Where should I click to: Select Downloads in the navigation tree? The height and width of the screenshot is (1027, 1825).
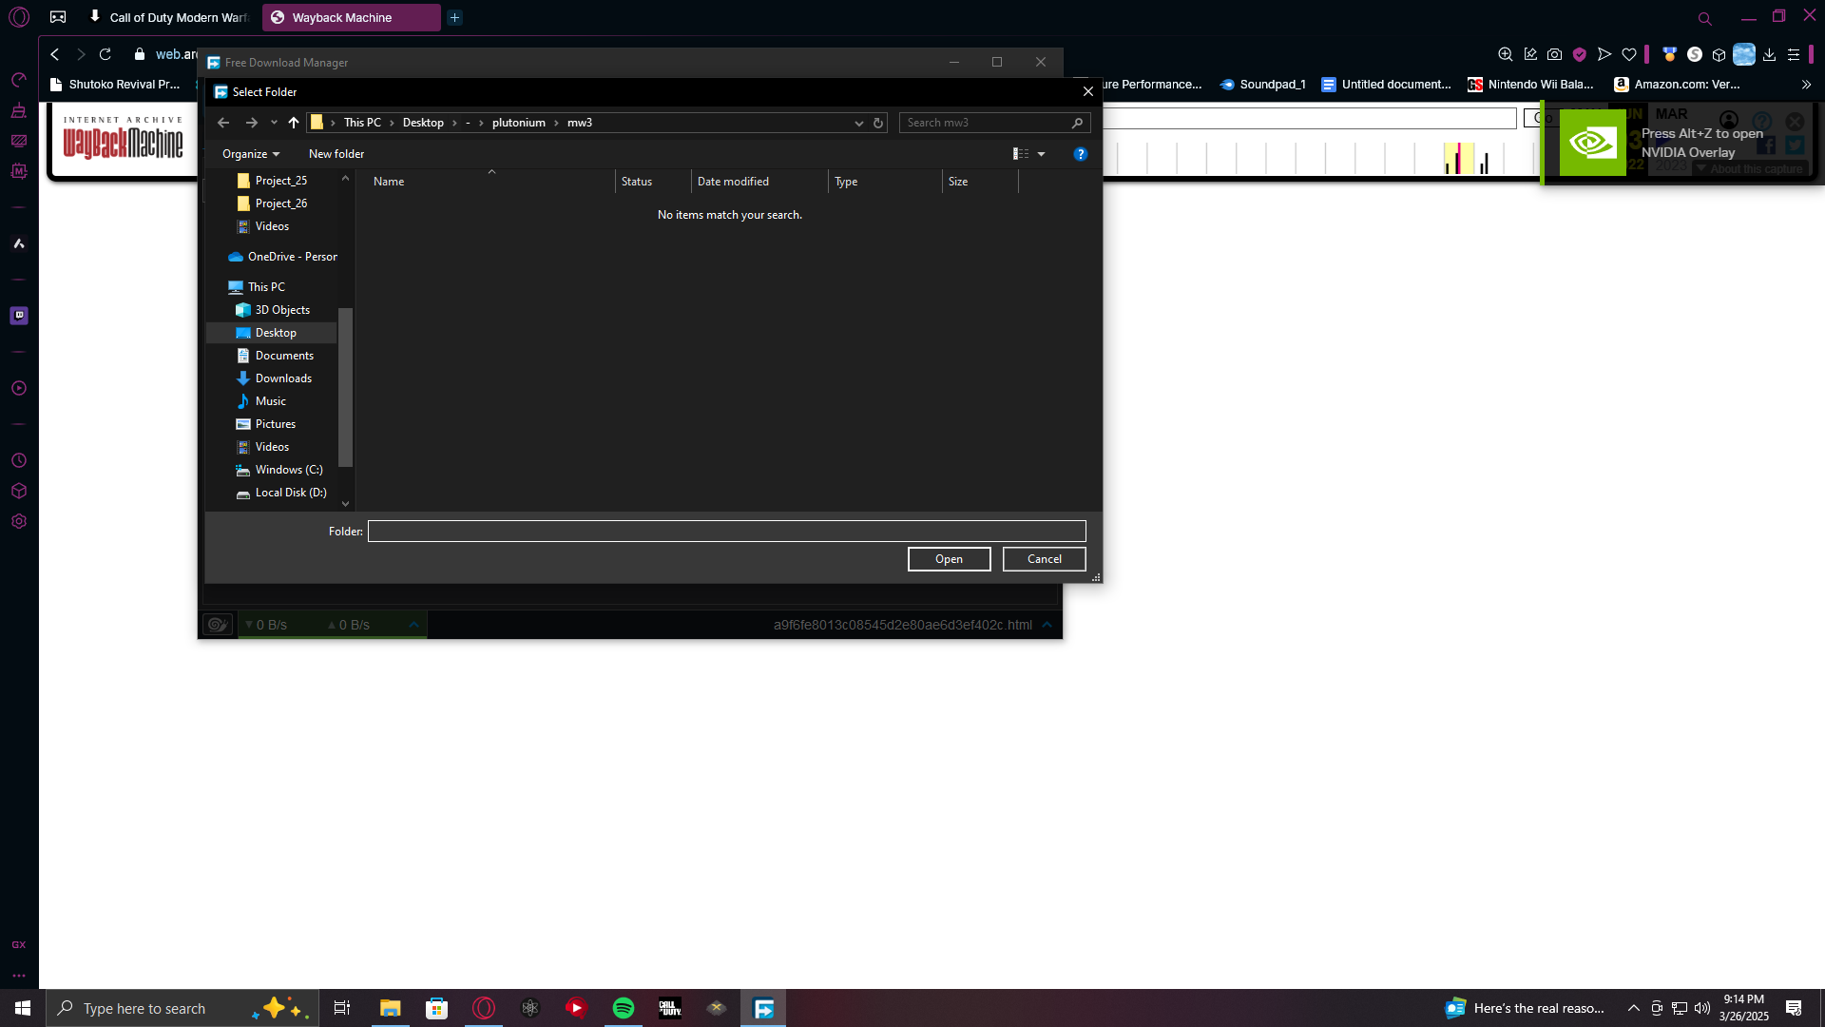coord(283,378)
